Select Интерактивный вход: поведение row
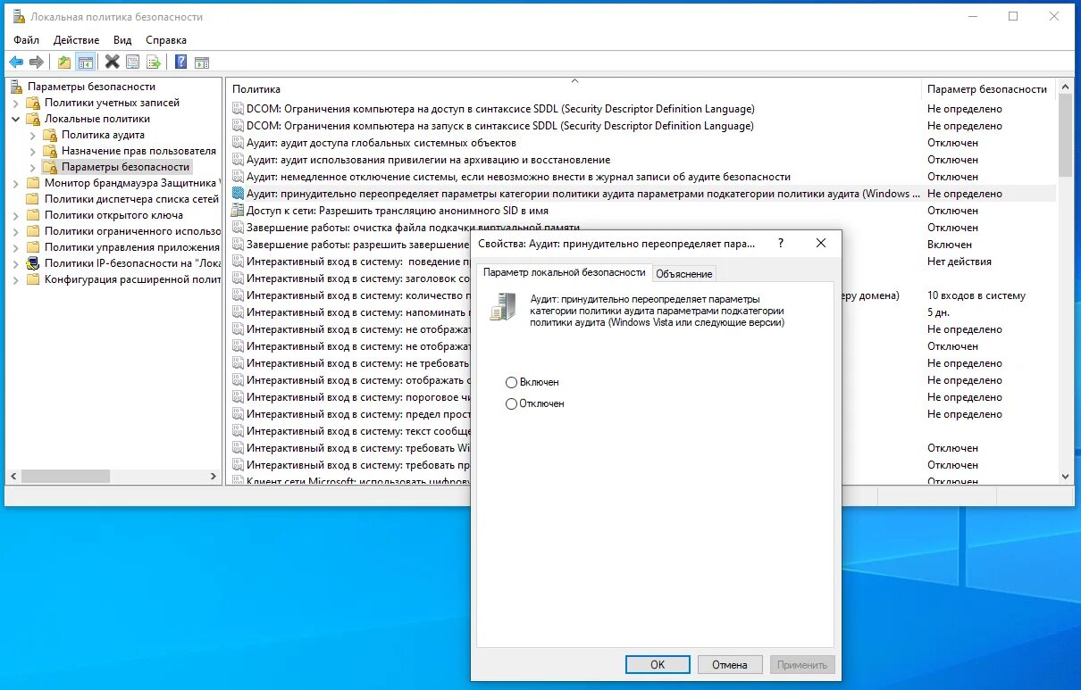This screenshot has height=690, width=1081. point(641,262)
